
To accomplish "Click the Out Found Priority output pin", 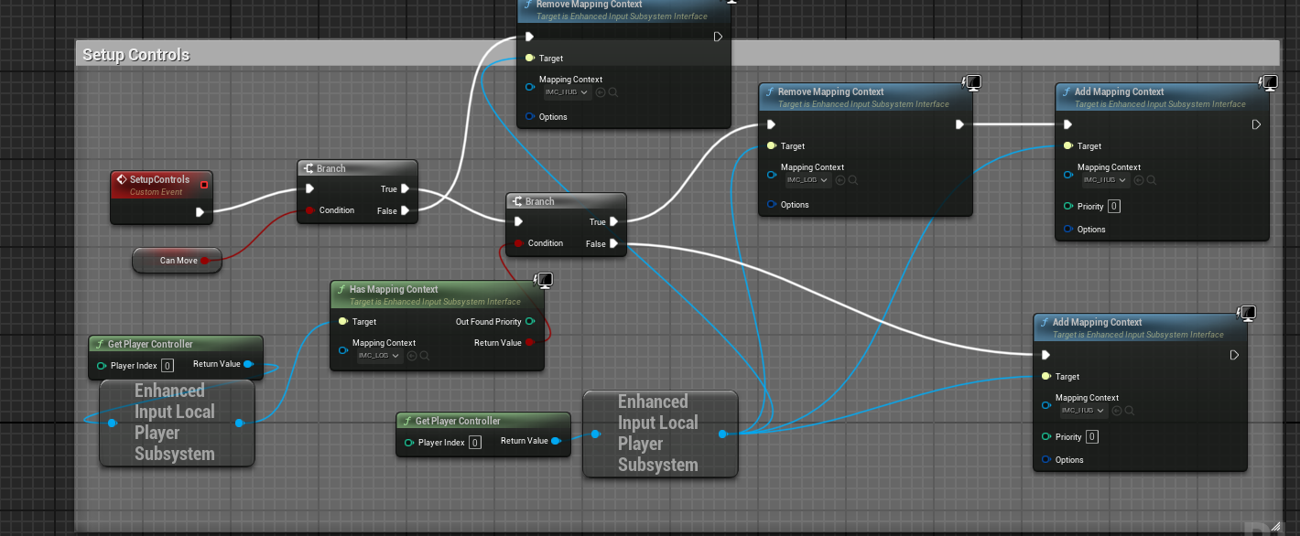I will pos(529,322).
